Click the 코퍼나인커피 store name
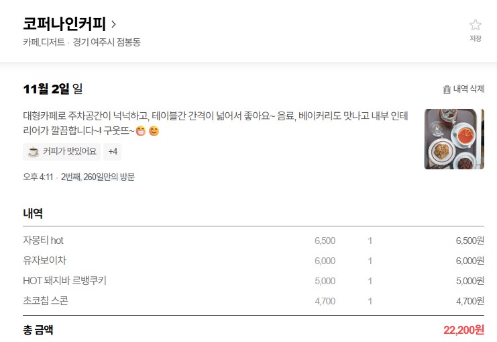The height and width of the screenshot is (342, 497). 64,24
